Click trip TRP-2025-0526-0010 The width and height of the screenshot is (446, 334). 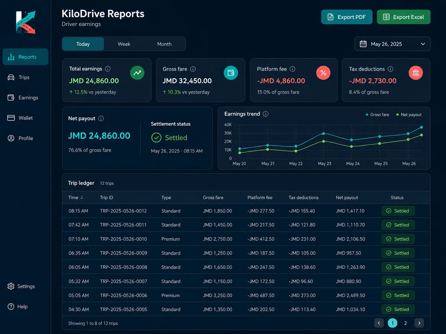123,239
